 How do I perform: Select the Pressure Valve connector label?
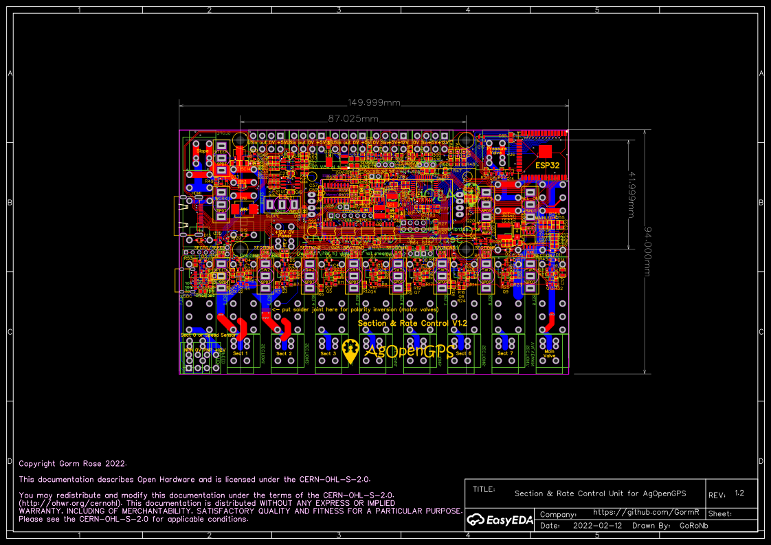click(497, 151)
